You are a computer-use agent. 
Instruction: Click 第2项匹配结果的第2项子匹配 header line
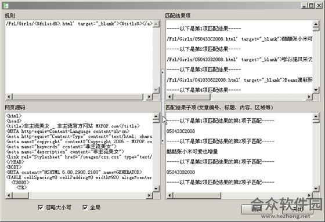(221, 182)
